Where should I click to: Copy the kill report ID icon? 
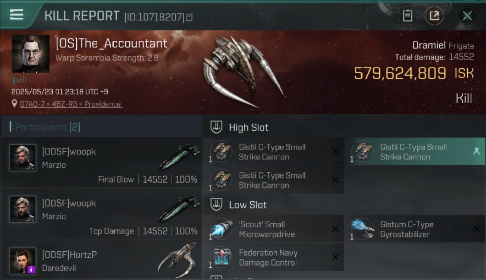[190, 17]
